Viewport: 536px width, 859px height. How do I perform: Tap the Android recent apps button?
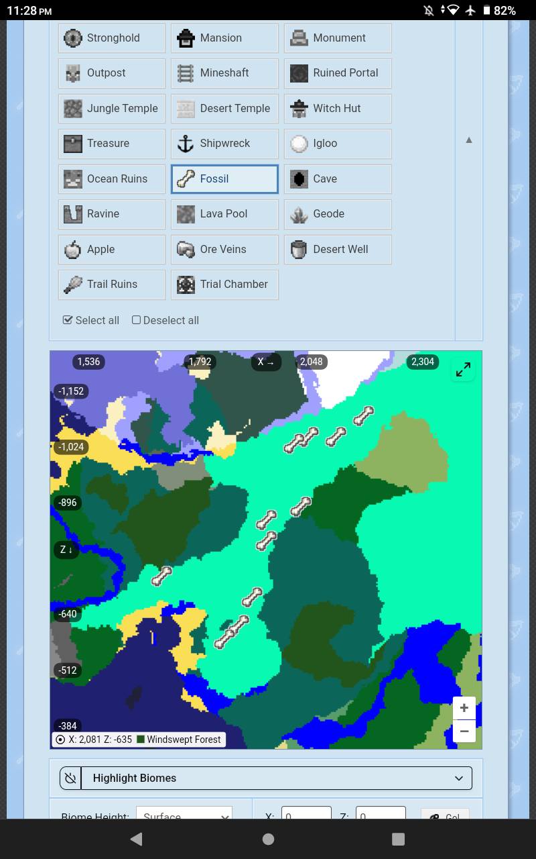(x=398, y=839)
